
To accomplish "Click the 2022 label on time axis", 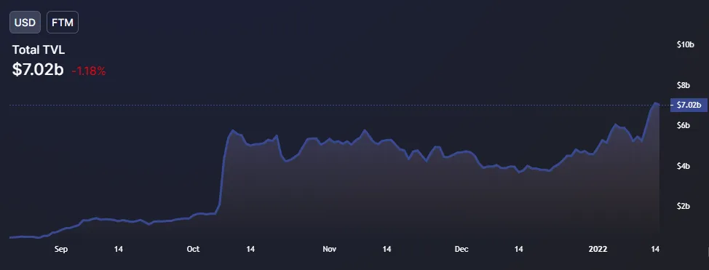I will 598,249.
